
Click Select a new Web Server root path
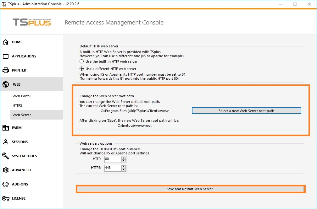click(247, 111)
